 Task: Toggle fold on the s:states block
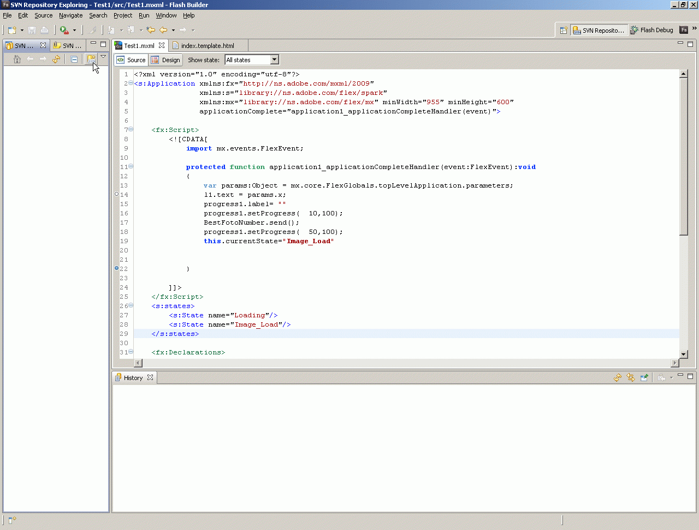coord(131,306)
